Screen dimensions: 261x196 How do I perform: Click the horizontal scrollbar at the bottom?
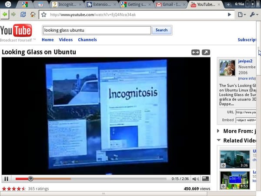click(104, 193)
